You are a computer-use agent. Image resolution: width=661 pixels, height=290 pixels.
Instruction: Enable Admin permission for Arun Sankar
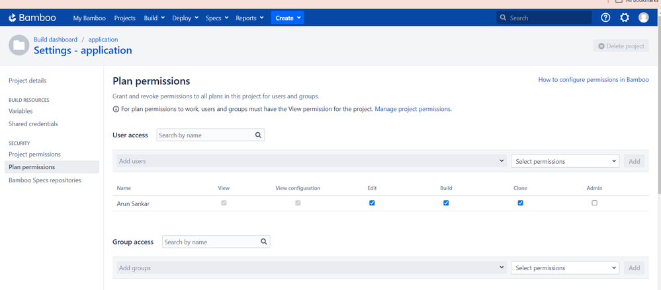click(594, 203)
